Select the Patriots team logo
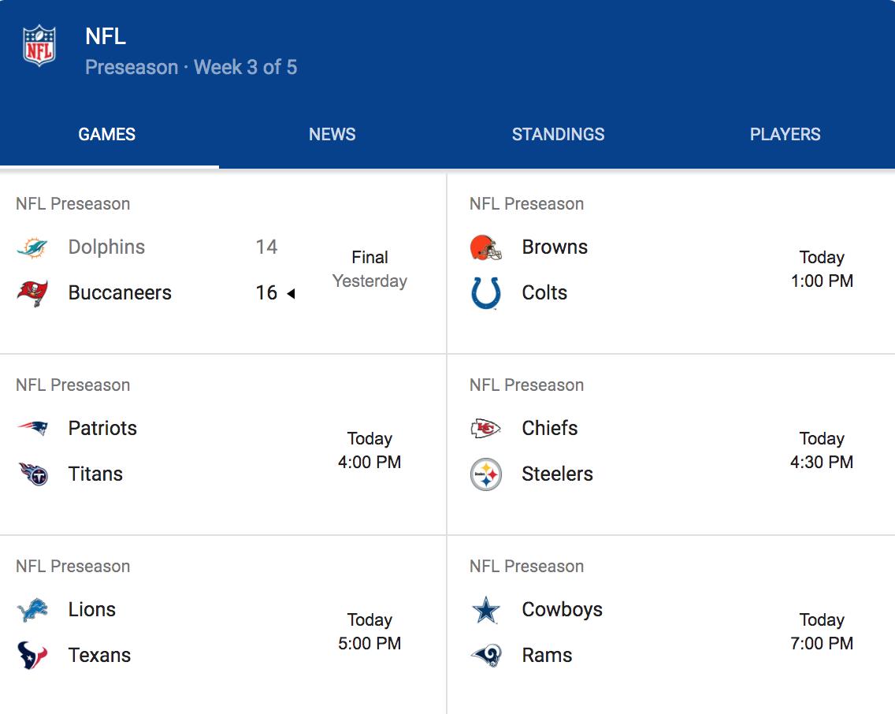Image resolution: width=895 pixels, height=714 pixels. click(32, 428)
